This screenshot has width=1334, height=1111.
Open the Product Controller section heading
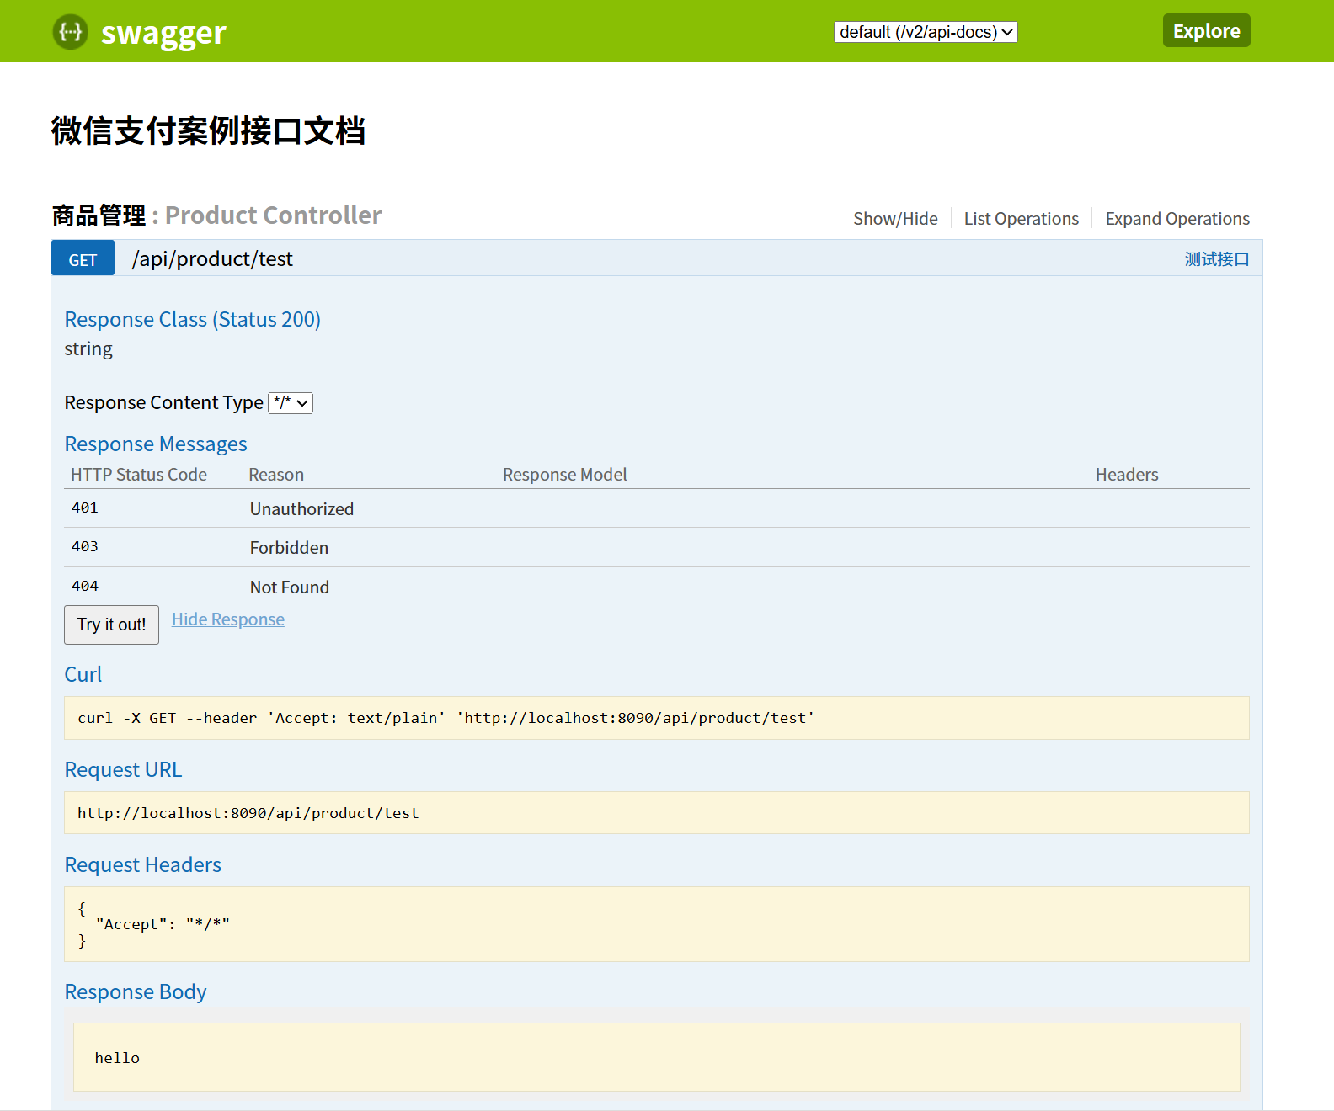[216, 215]
